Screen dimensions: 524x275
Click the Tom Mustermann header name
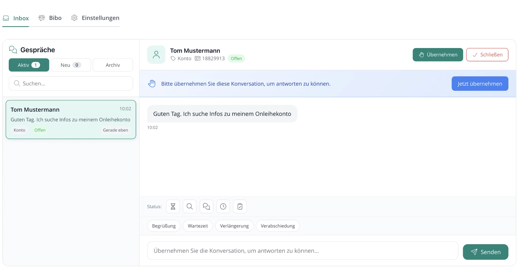195,51
